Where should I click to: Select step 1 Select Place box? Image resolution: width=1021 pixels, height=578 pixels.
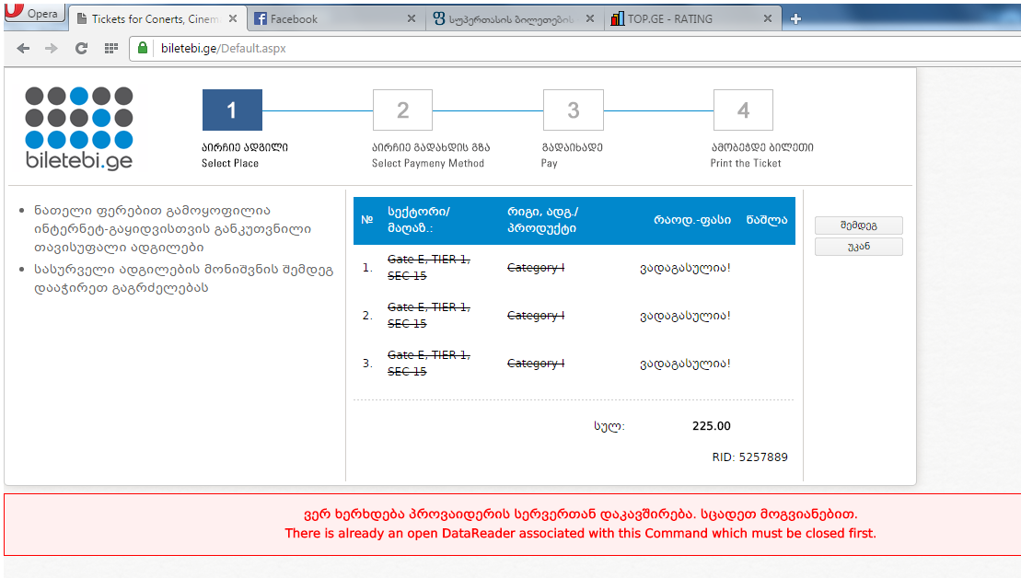[x=232, y=110]
